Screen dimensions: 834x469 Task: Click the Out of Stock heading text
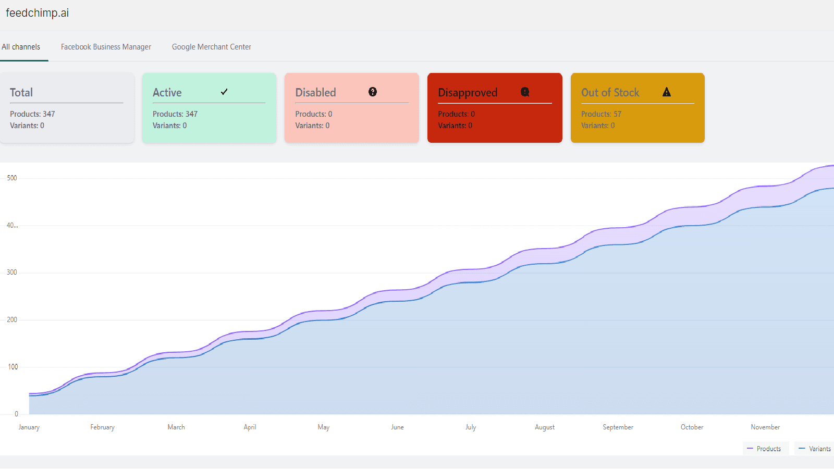(610, 93)
